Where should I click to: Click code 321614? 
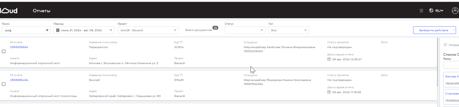(179, 47)
